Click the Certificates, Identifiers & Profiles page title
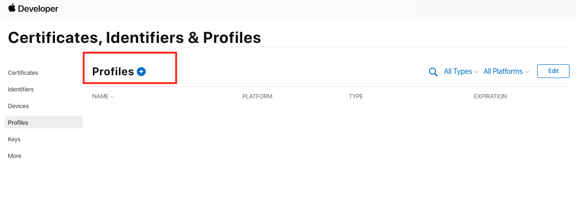This screenshot has height=223, width=576. (x=135, y=37)
